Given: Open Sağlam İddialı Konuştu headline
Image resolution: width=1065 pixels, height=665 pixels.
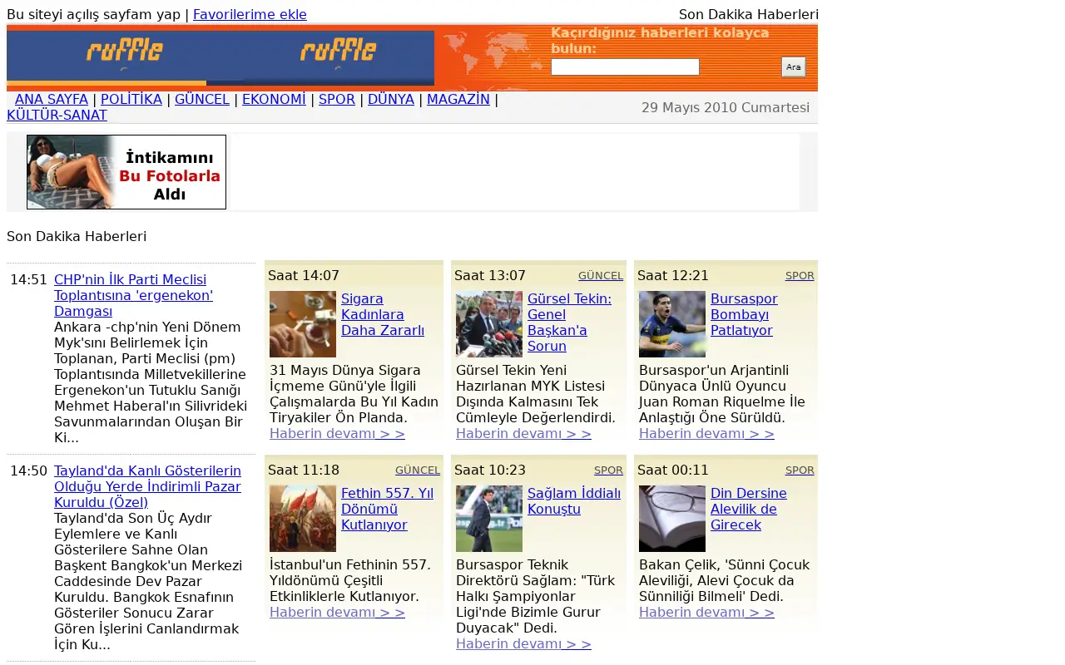Looking at the screenshot, I should [574, 501].
